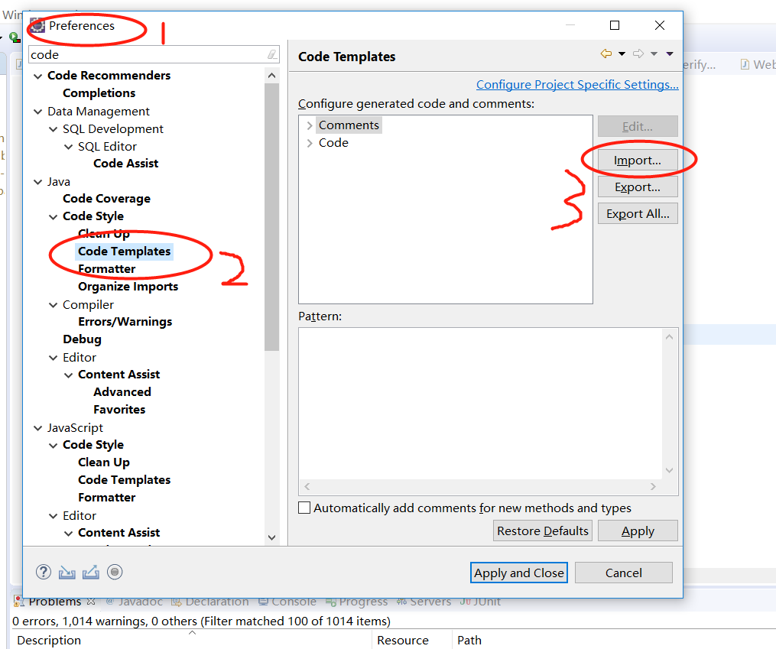Screen dimensions: 776x649
Task: Click the Apply button
Action: coord(638,531)
